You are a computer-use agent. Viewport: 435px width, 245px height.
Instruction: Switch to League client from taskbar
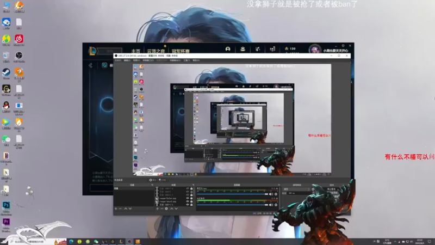pos(121,242)
